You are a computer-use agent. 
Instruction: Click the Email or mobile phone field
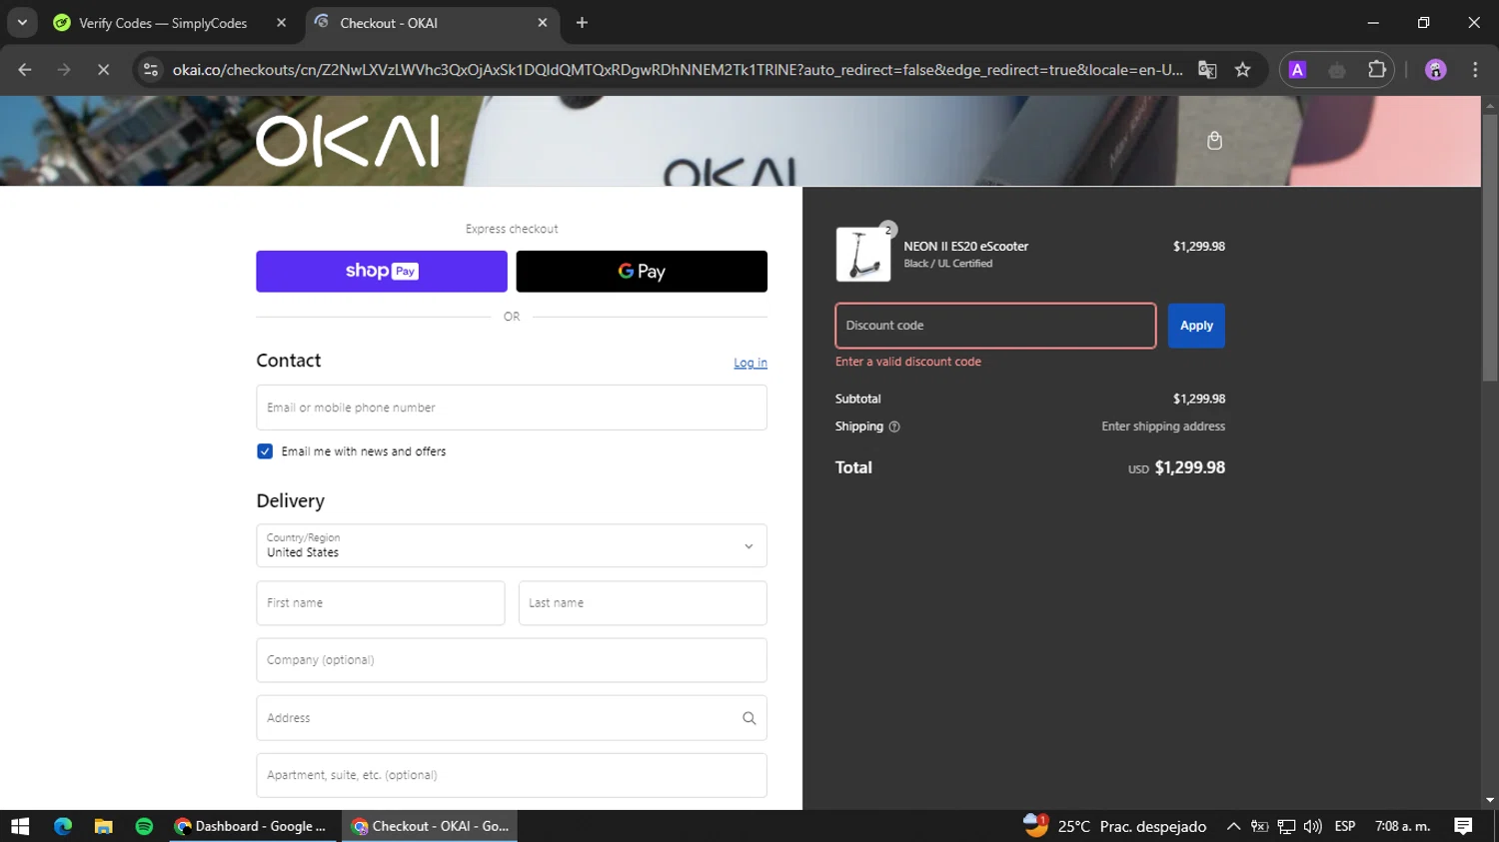click(x=512, y=408)
